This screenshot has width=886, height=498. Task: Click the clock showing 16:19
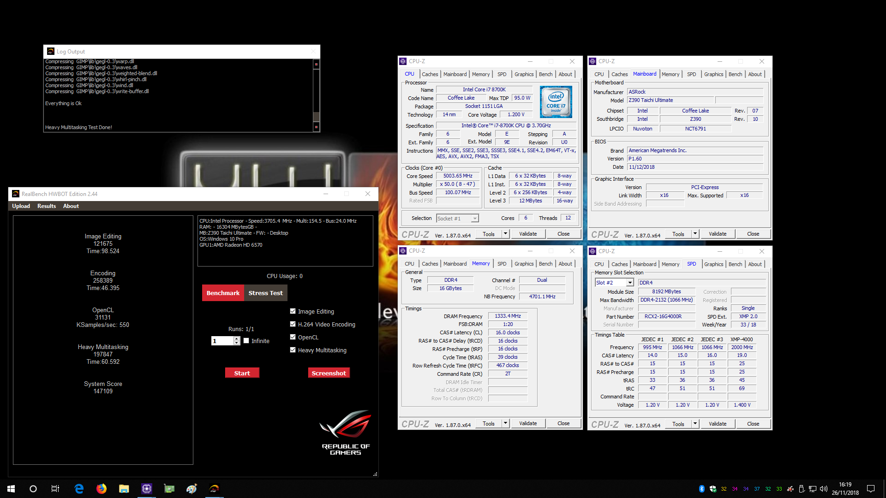[x=845, y=485]
